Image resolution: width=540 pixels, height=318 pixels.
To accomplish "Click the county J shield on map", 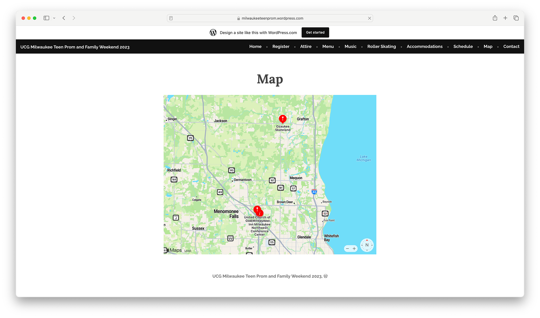I will pos(176,218).
